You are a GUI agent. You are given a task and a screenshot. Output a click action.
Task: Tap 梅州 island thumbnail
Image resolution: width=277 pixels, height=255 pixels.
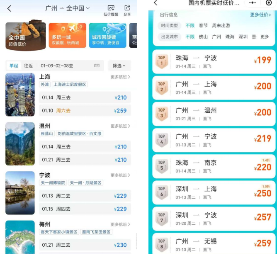point(20,237)
